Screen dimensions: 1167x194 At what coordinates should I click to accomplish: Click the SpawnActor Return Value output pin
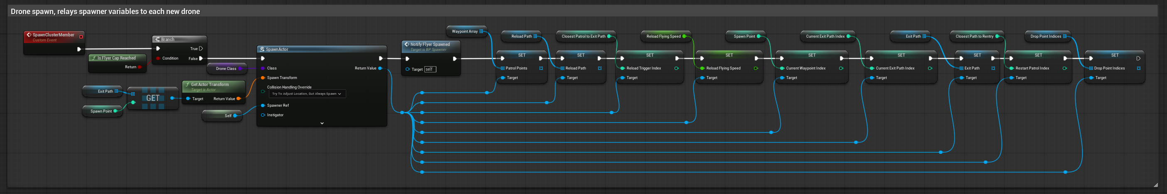[380, 68]
